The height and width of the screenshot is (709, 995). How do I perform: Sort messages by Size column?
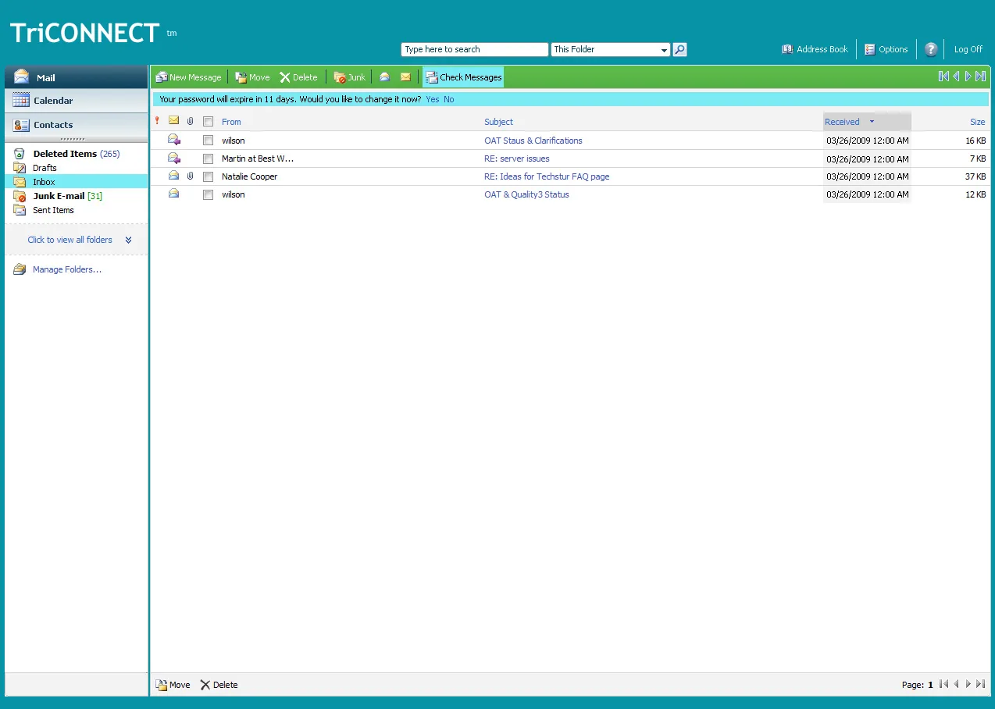(978, 122)
